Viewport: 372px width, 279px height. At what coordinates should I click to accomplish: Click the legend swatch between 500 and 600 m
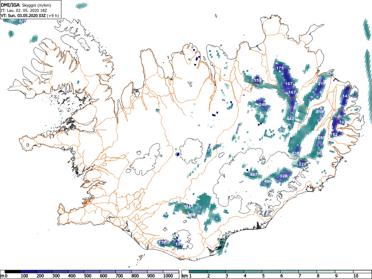tap(92, 272)
